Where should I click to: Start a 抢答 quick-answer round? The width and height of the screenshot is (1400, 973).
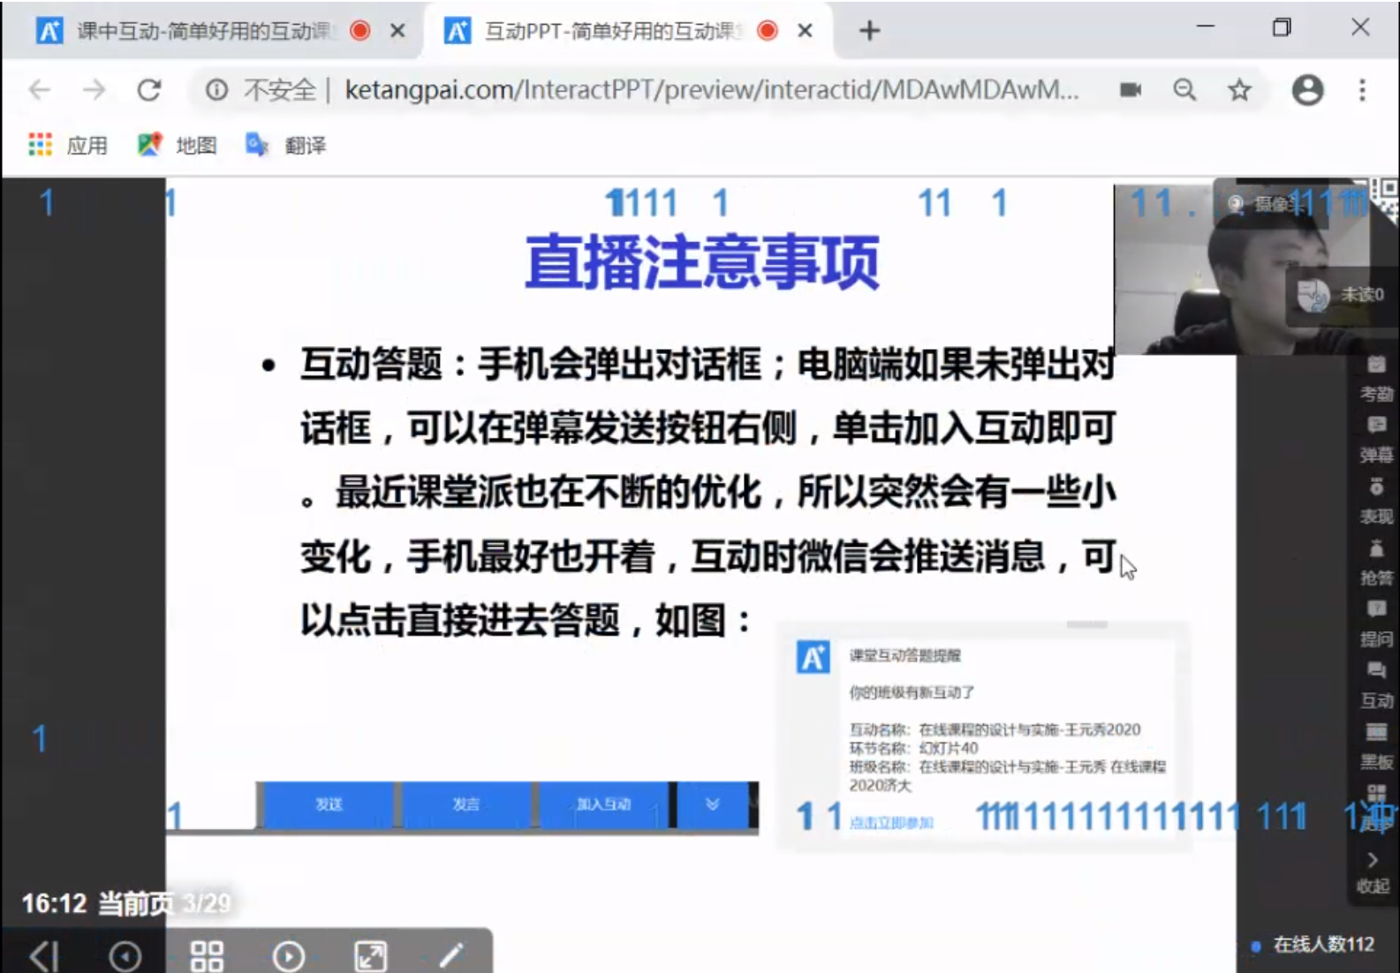click(1375, 562)
